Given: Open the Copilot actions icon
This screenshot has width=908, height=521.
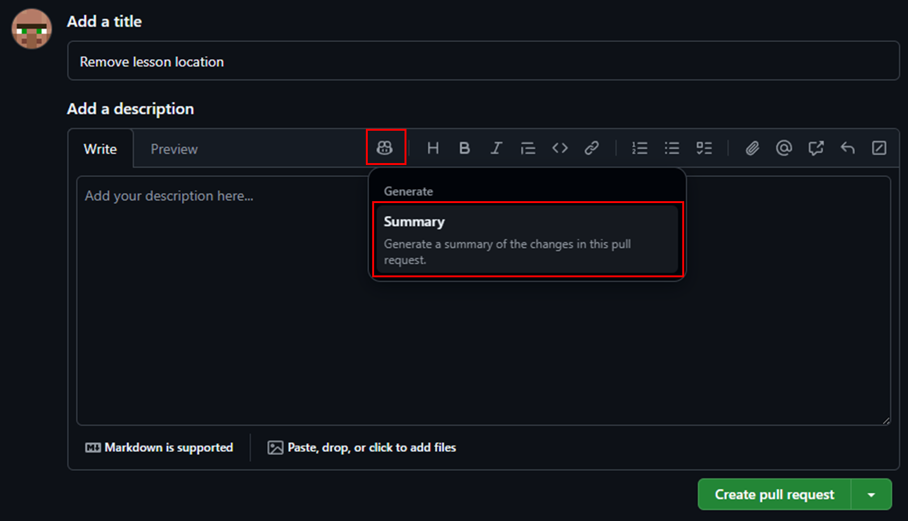Looking at the screenshot, I should (385, 148).
